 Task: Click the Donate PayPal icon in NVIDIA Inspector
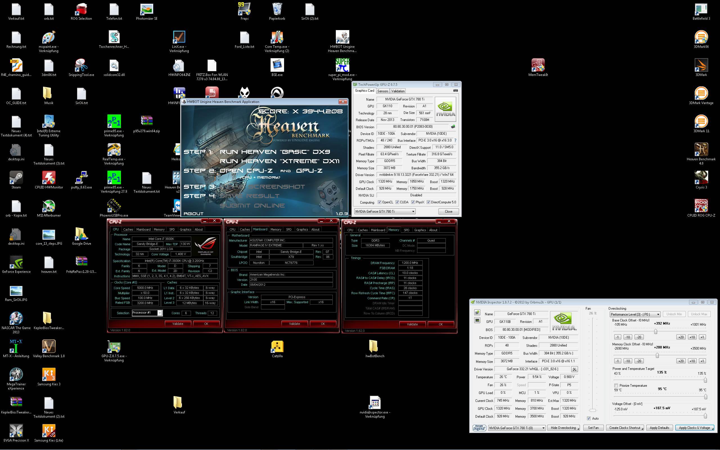click(x=479, y=428)
